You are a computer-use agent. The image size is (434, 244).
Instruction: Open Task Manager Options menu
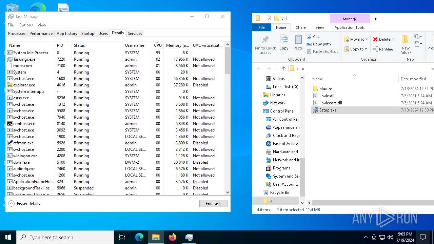[x=26, y=25]
